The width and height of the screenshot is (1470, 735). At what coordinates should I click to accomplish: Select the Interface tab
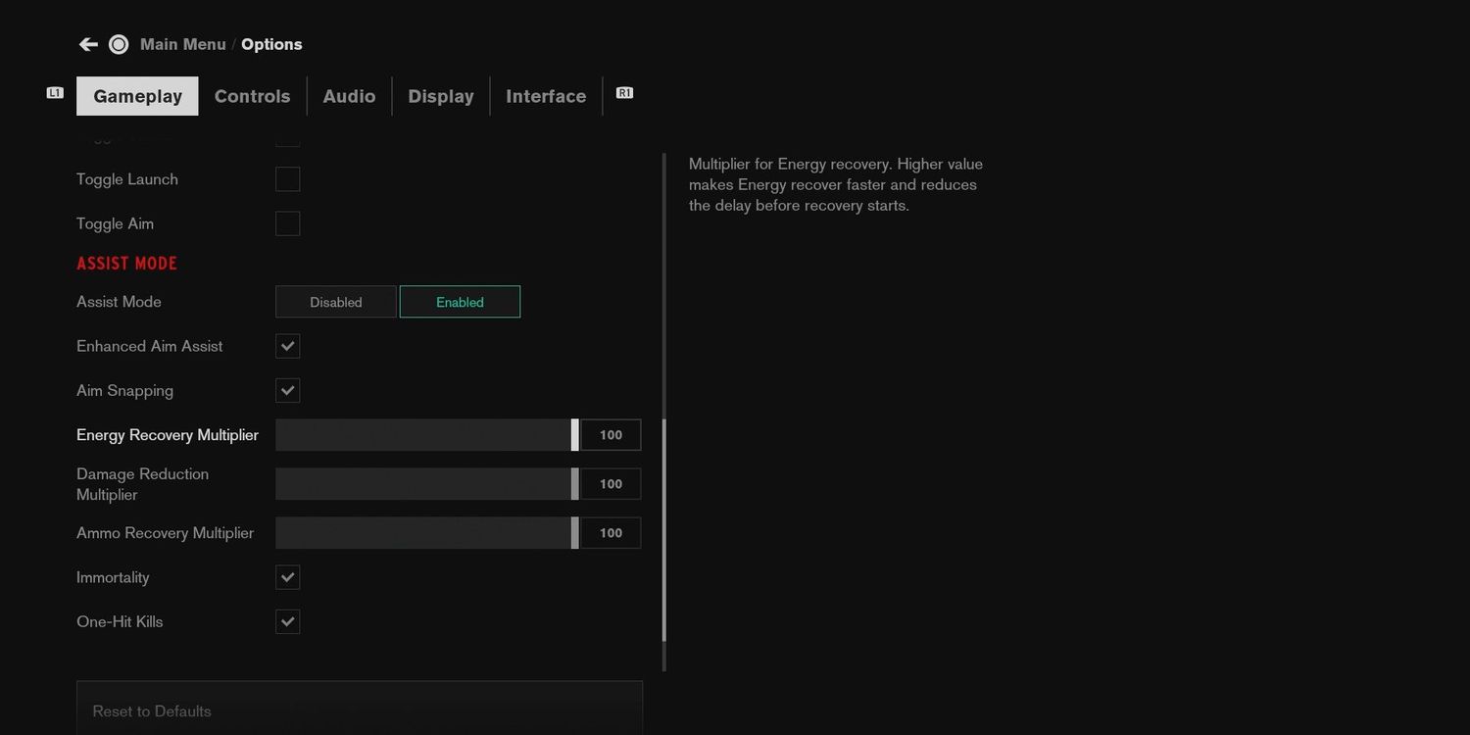(546, 96)
